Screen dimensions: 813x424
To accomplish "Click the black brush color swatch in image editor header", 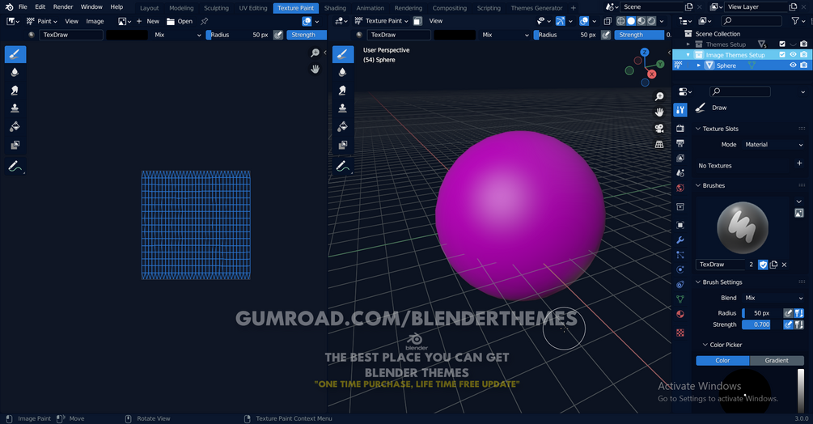I will point(127,35).
